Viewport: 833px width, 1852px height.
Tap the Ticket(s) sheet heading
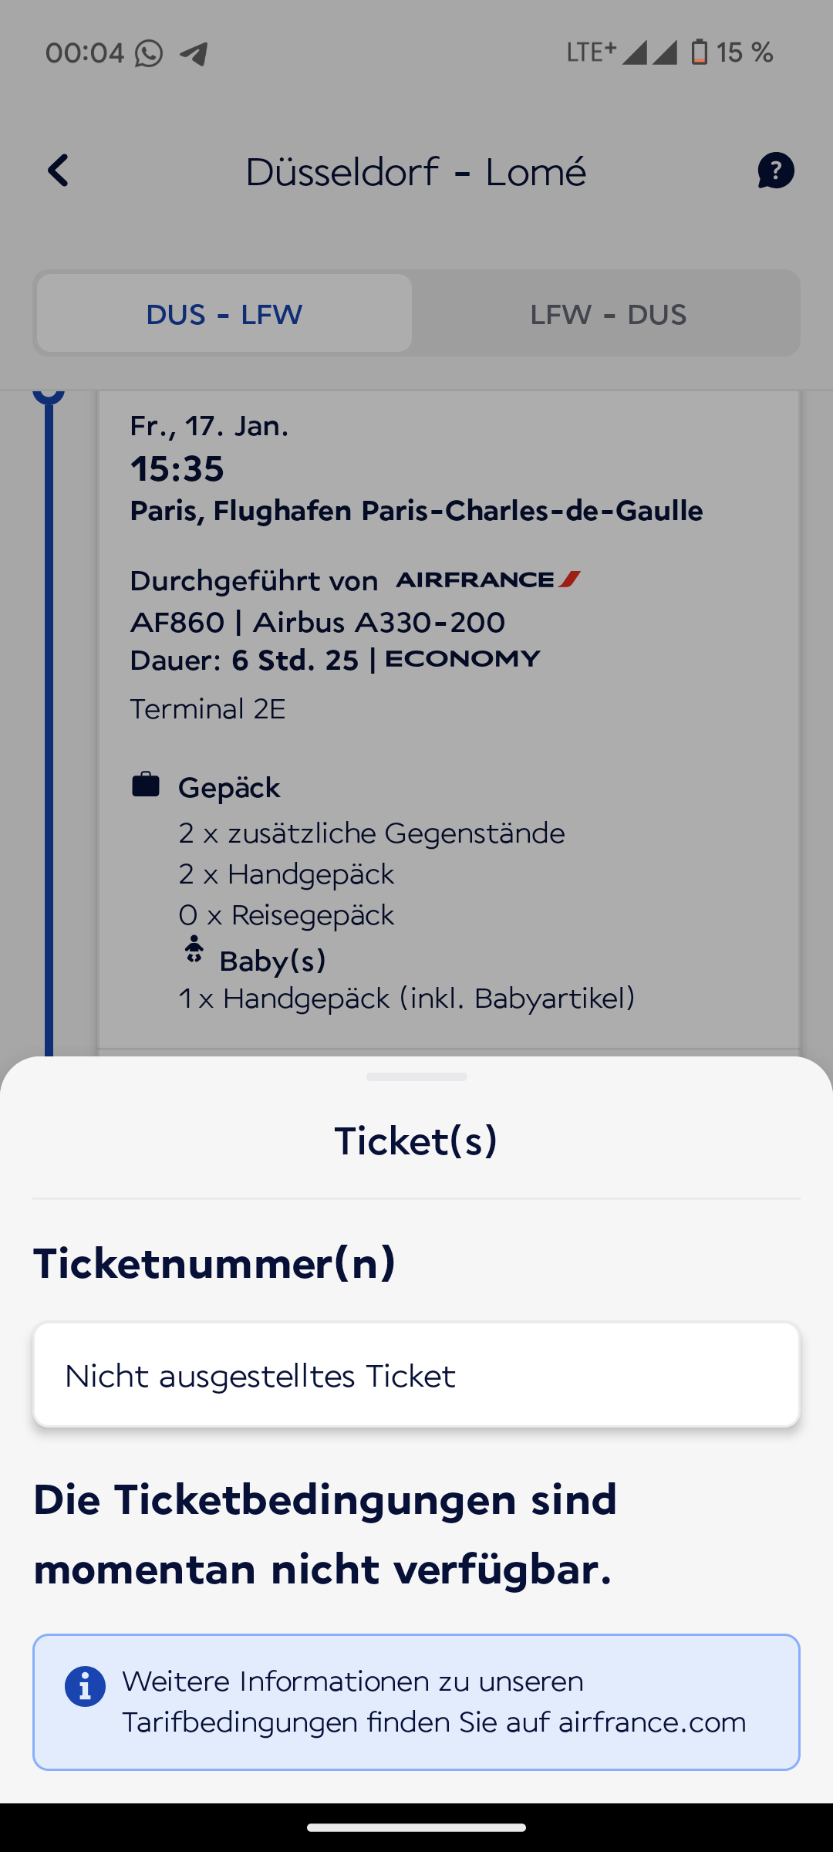[x=416, y=1141]
